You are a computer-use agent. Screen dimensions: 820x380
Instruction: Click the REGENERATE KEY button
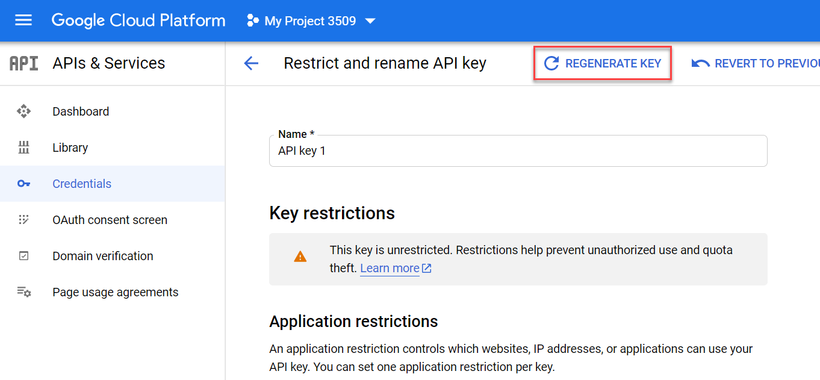(x=603, y=63)
